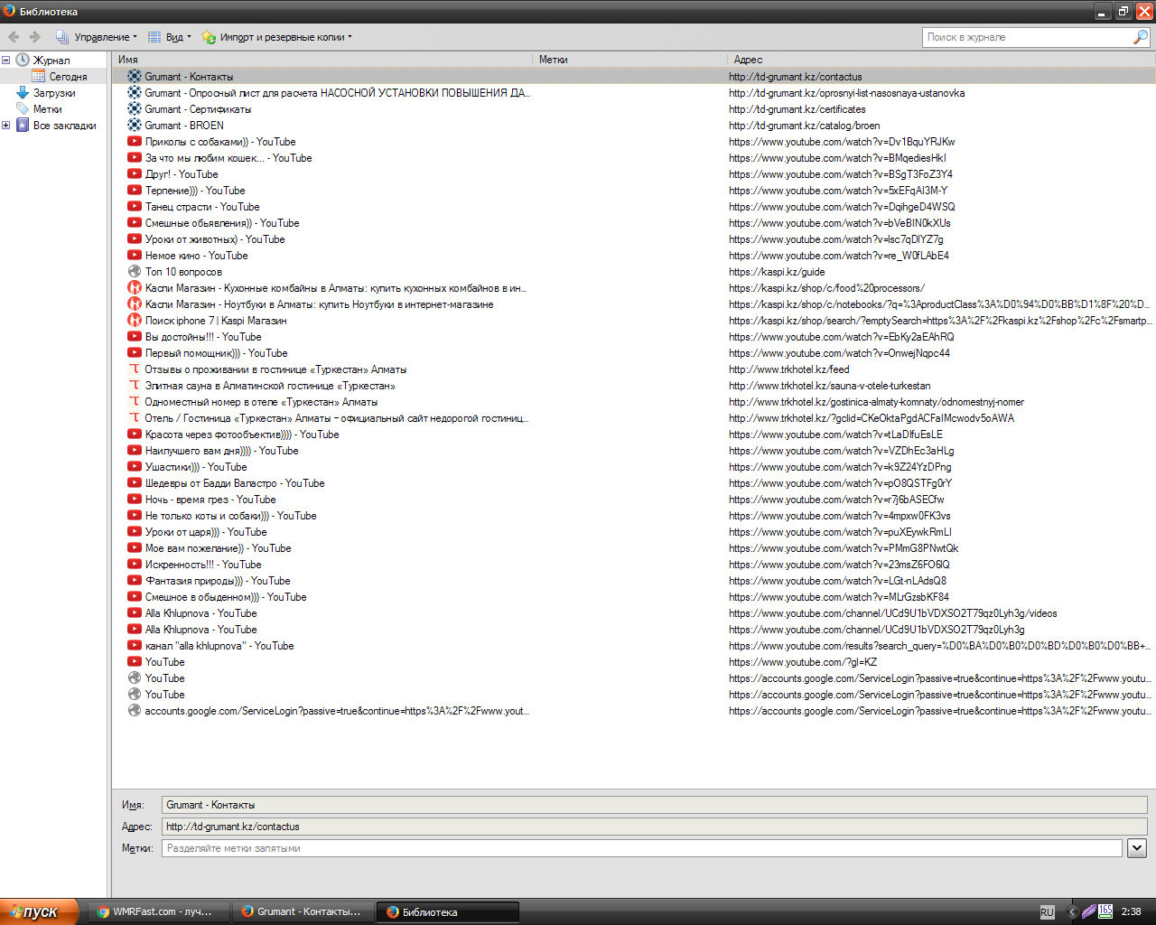This screenshot has height=925, width=1156.
Task: Click globe icon of Топ 10 вопросов row
Action: point(135,272)
